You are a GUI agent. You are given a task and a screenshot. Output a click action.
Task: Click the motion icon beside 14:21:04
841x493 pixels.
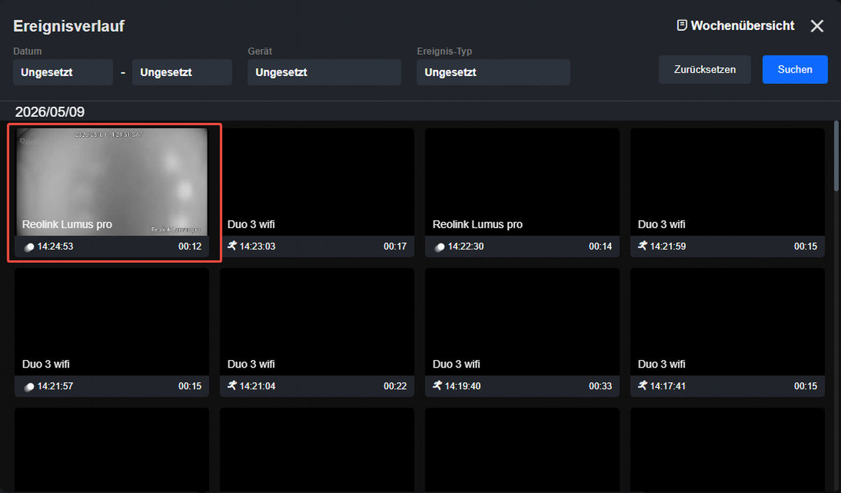232,386
